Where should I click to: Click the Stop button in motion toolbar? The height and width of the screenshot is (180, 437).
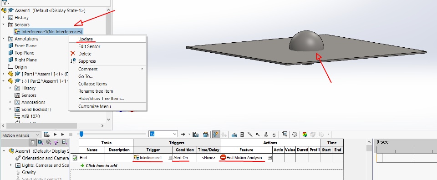click(71, 135)
